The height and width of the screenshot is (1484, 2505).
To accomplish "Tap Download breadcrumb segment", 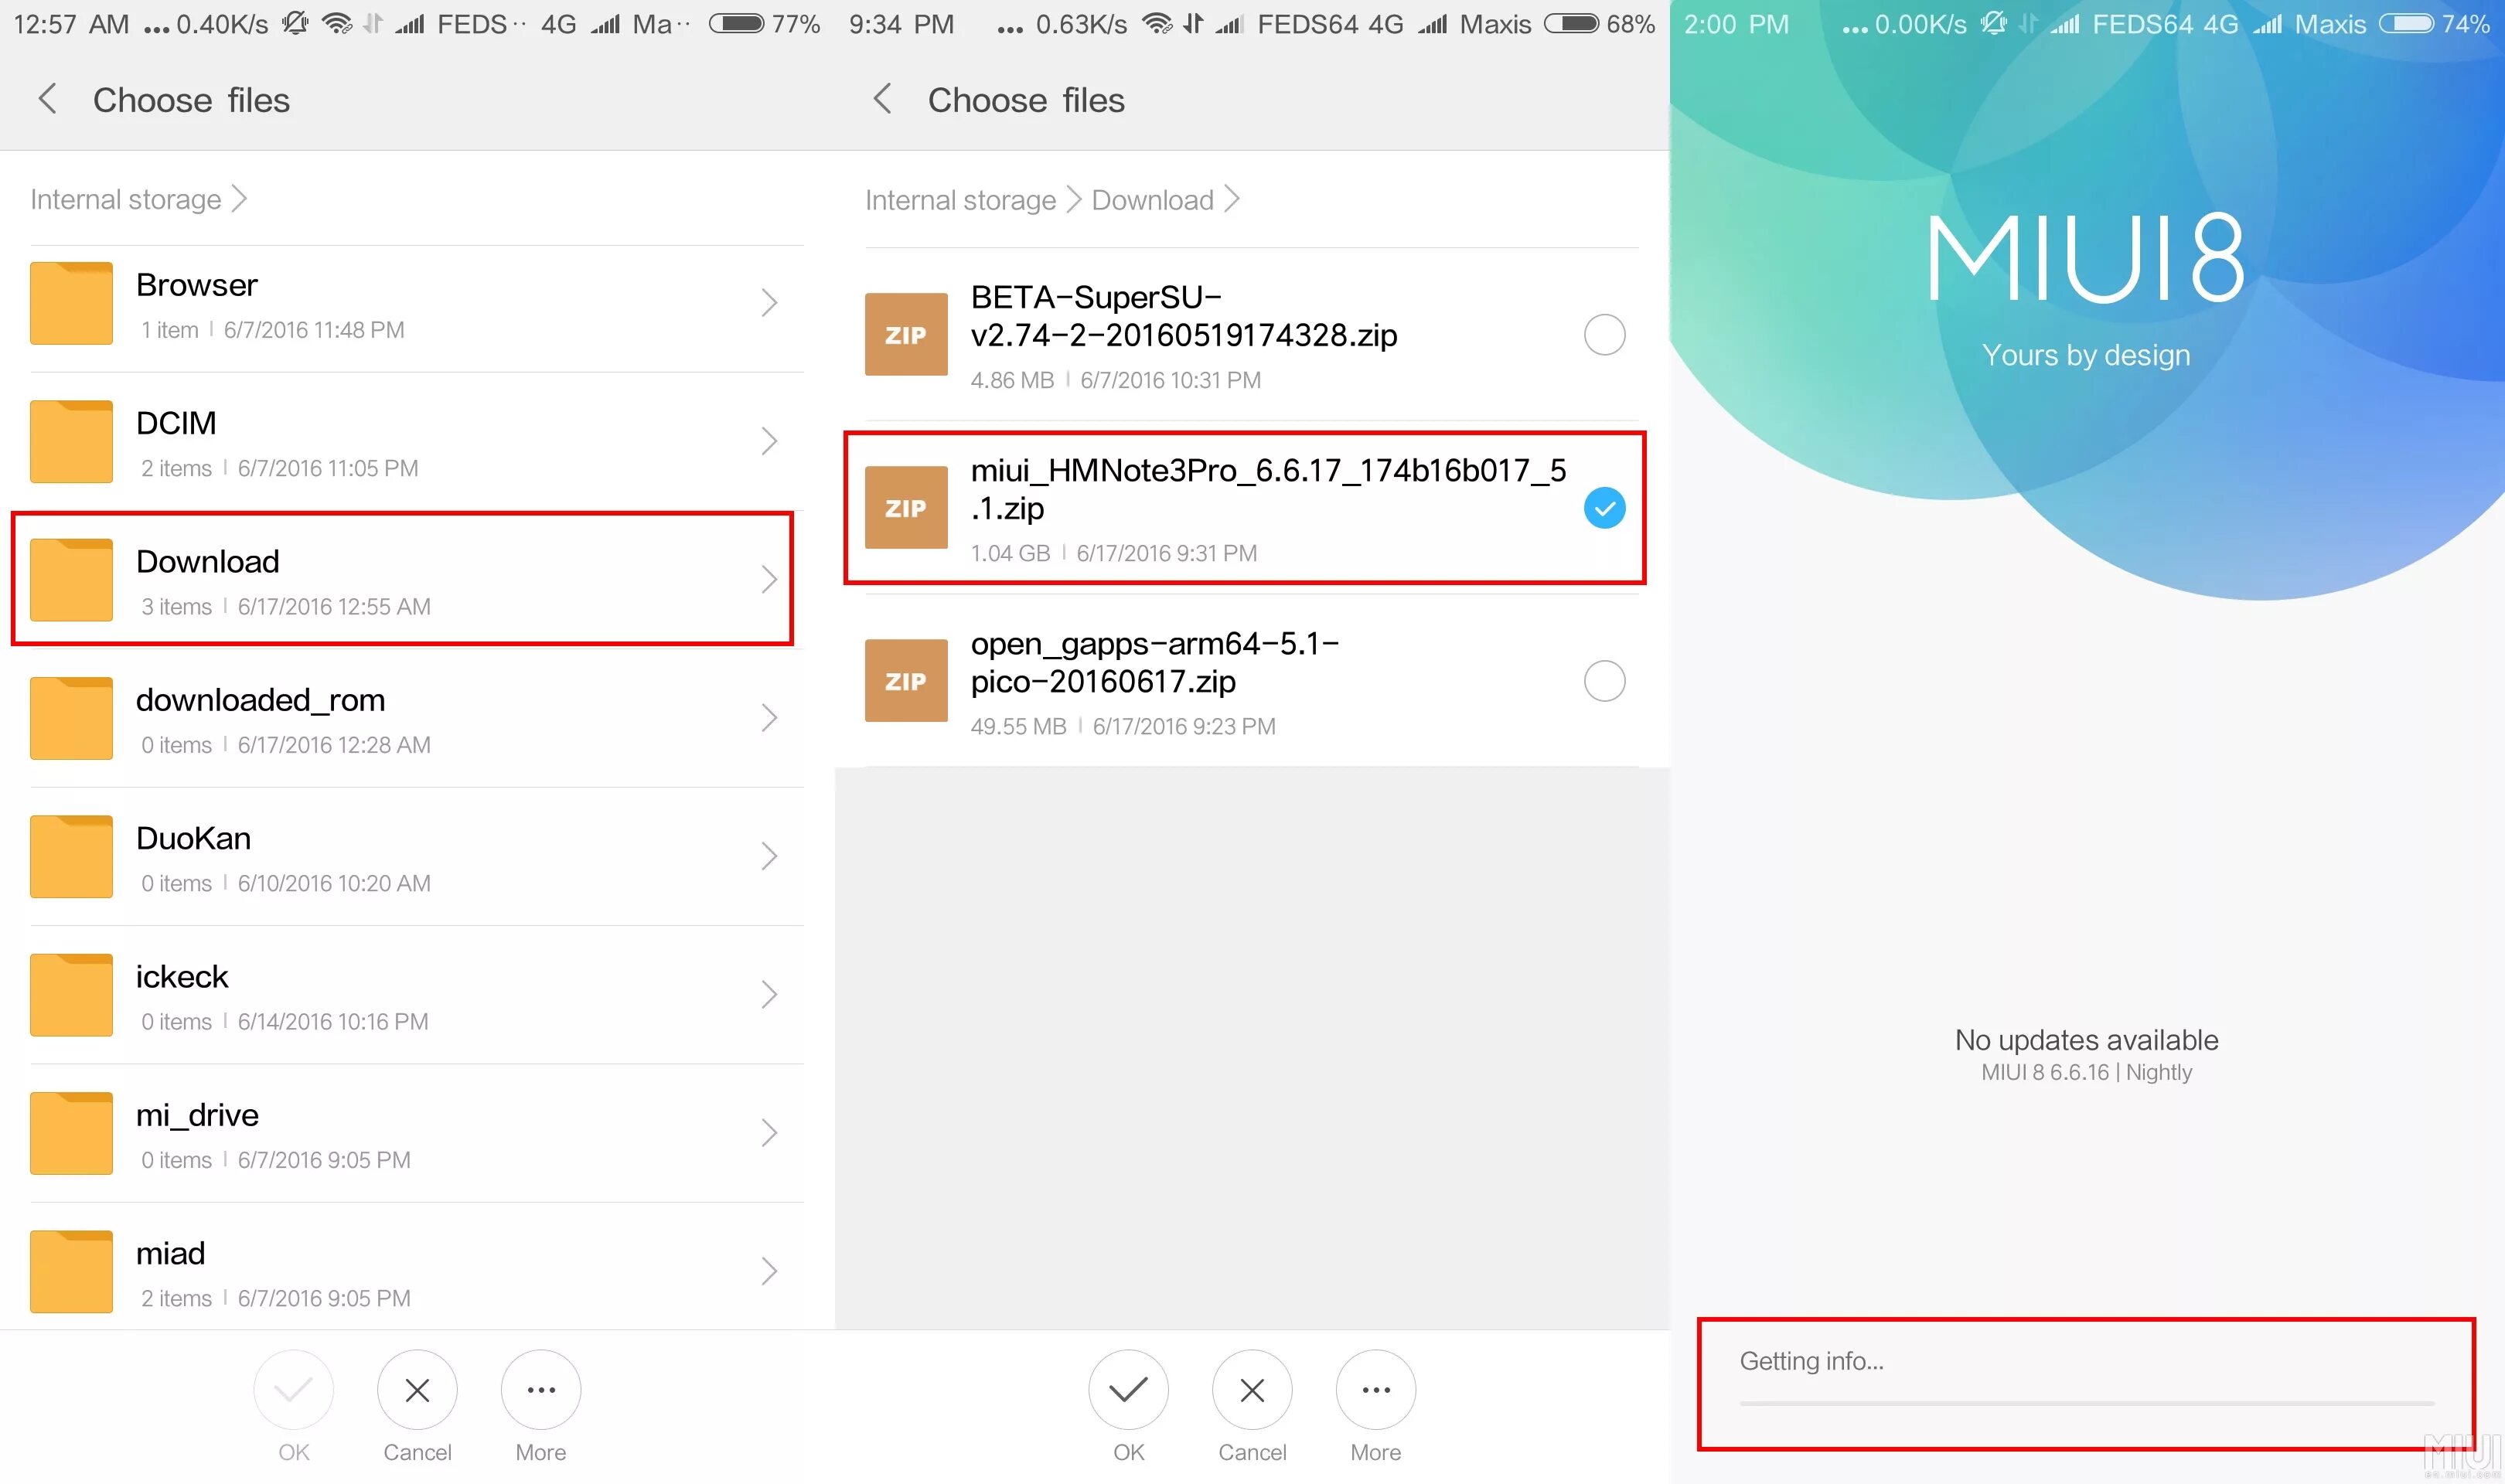I will [x=1152, y=200].
